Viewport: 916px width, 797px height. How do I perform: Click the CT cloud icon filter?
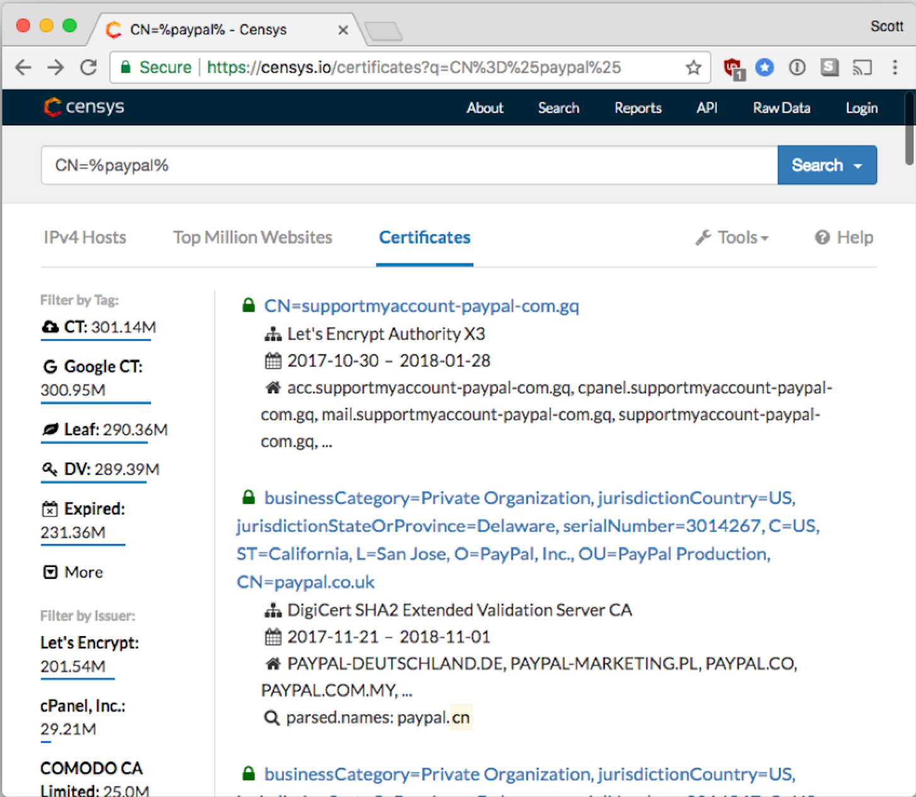point(50,327)
